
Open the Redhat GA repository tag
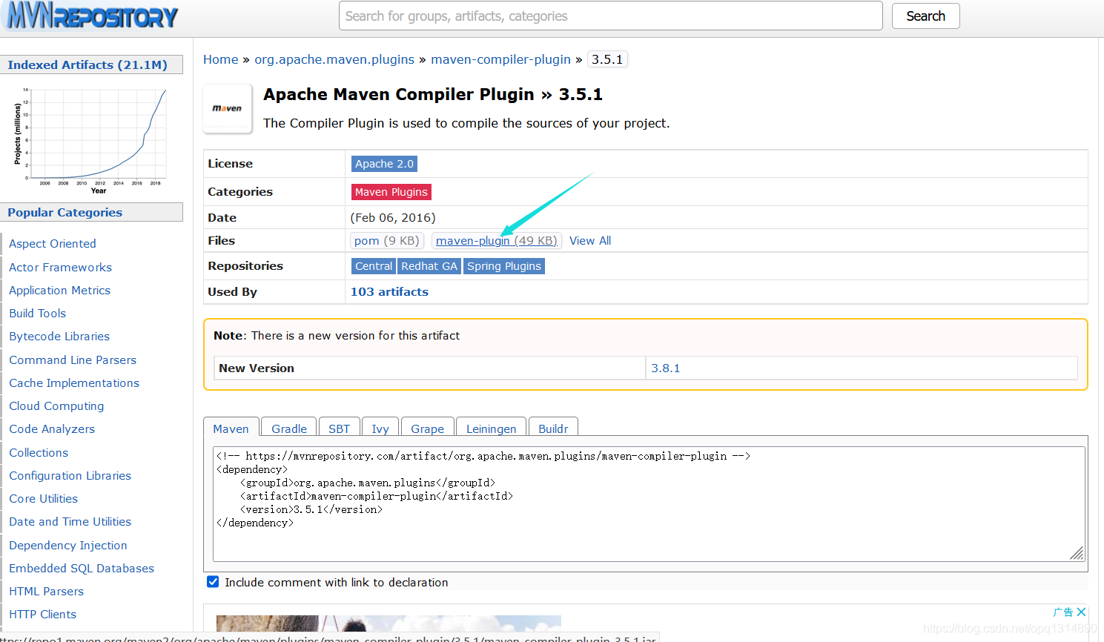[x=429, y=266]
